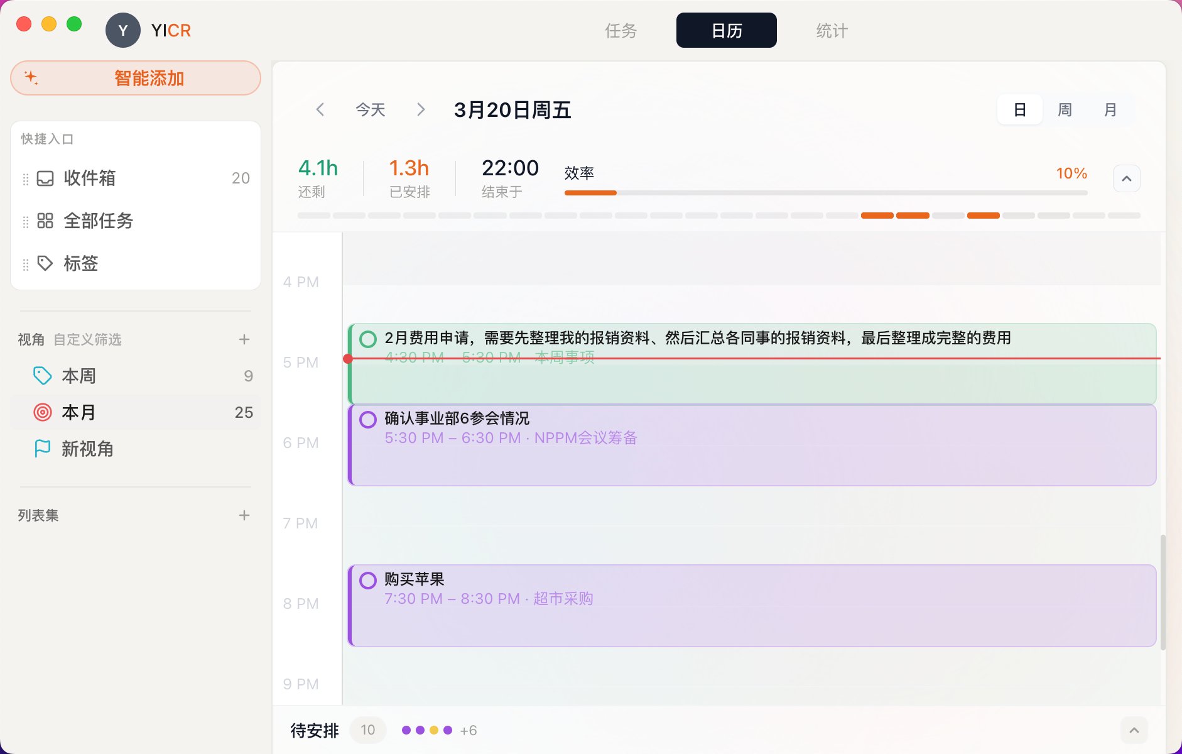Image resolution: width=1182 pixels, height=754 pixels.
Task: Select the 全部任务 grid icon
Action: pyautogui.click(x=44, y=221)
